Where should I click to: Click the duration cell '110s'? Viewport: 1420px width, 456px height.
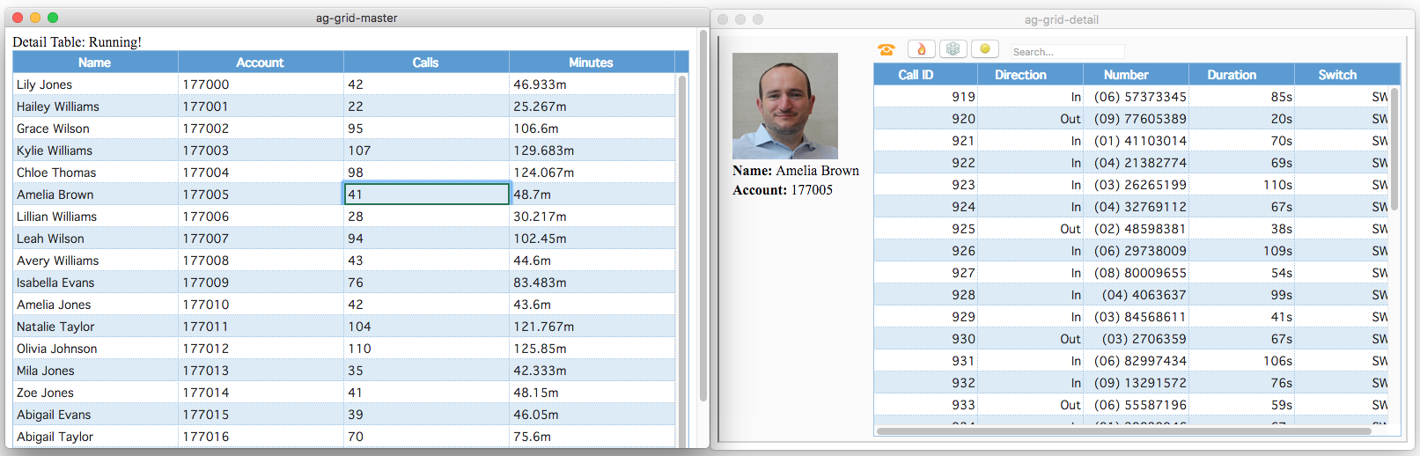pyautogui.click(x=1241, y=185)
